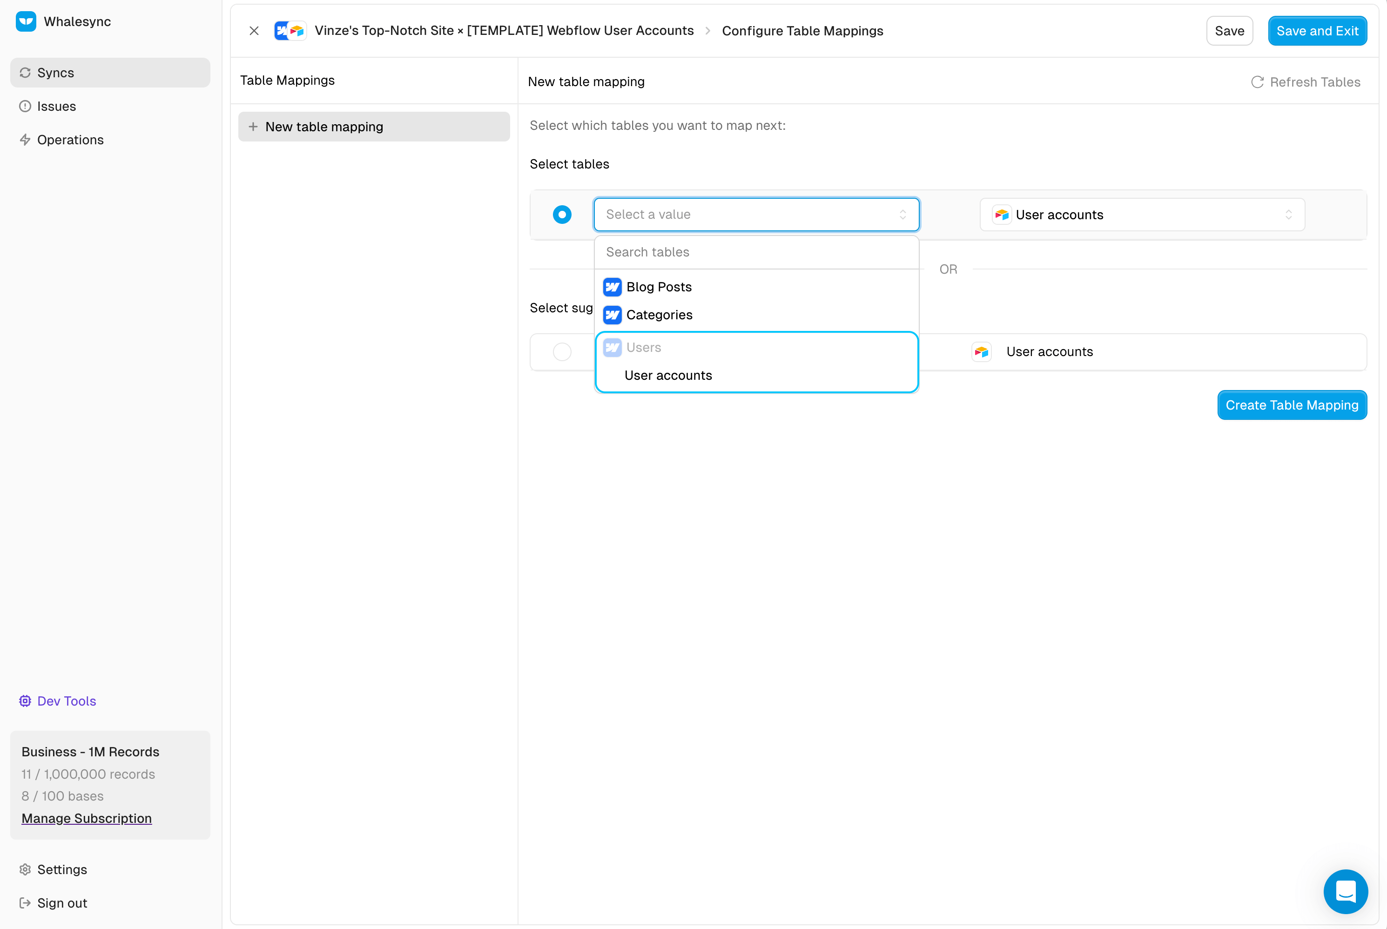Expand the Select a value dropdown

pos(756,215)
